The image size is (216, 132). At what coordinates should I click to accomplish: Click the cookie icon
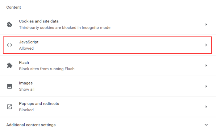coord(10,24)
